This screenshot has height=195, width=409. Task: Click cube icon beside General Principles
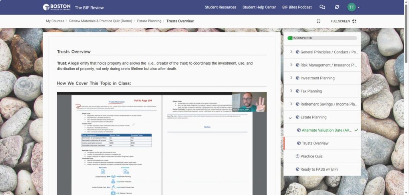297,52
